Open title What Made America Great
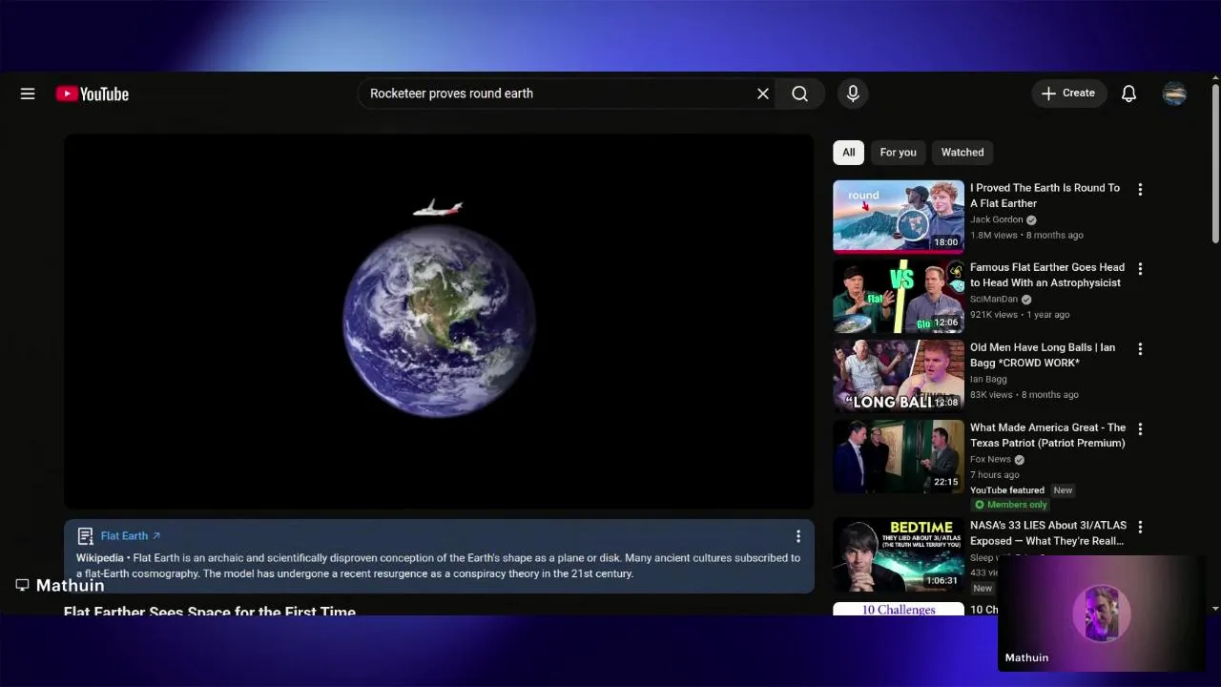Viewport: 1221px width, 687px height. pyautogui.click(x=1047, y=435)
